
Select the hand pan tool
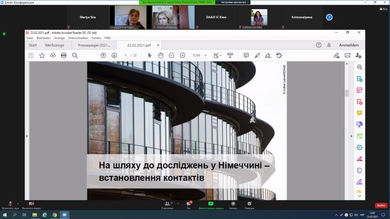[x=160, y=55]
